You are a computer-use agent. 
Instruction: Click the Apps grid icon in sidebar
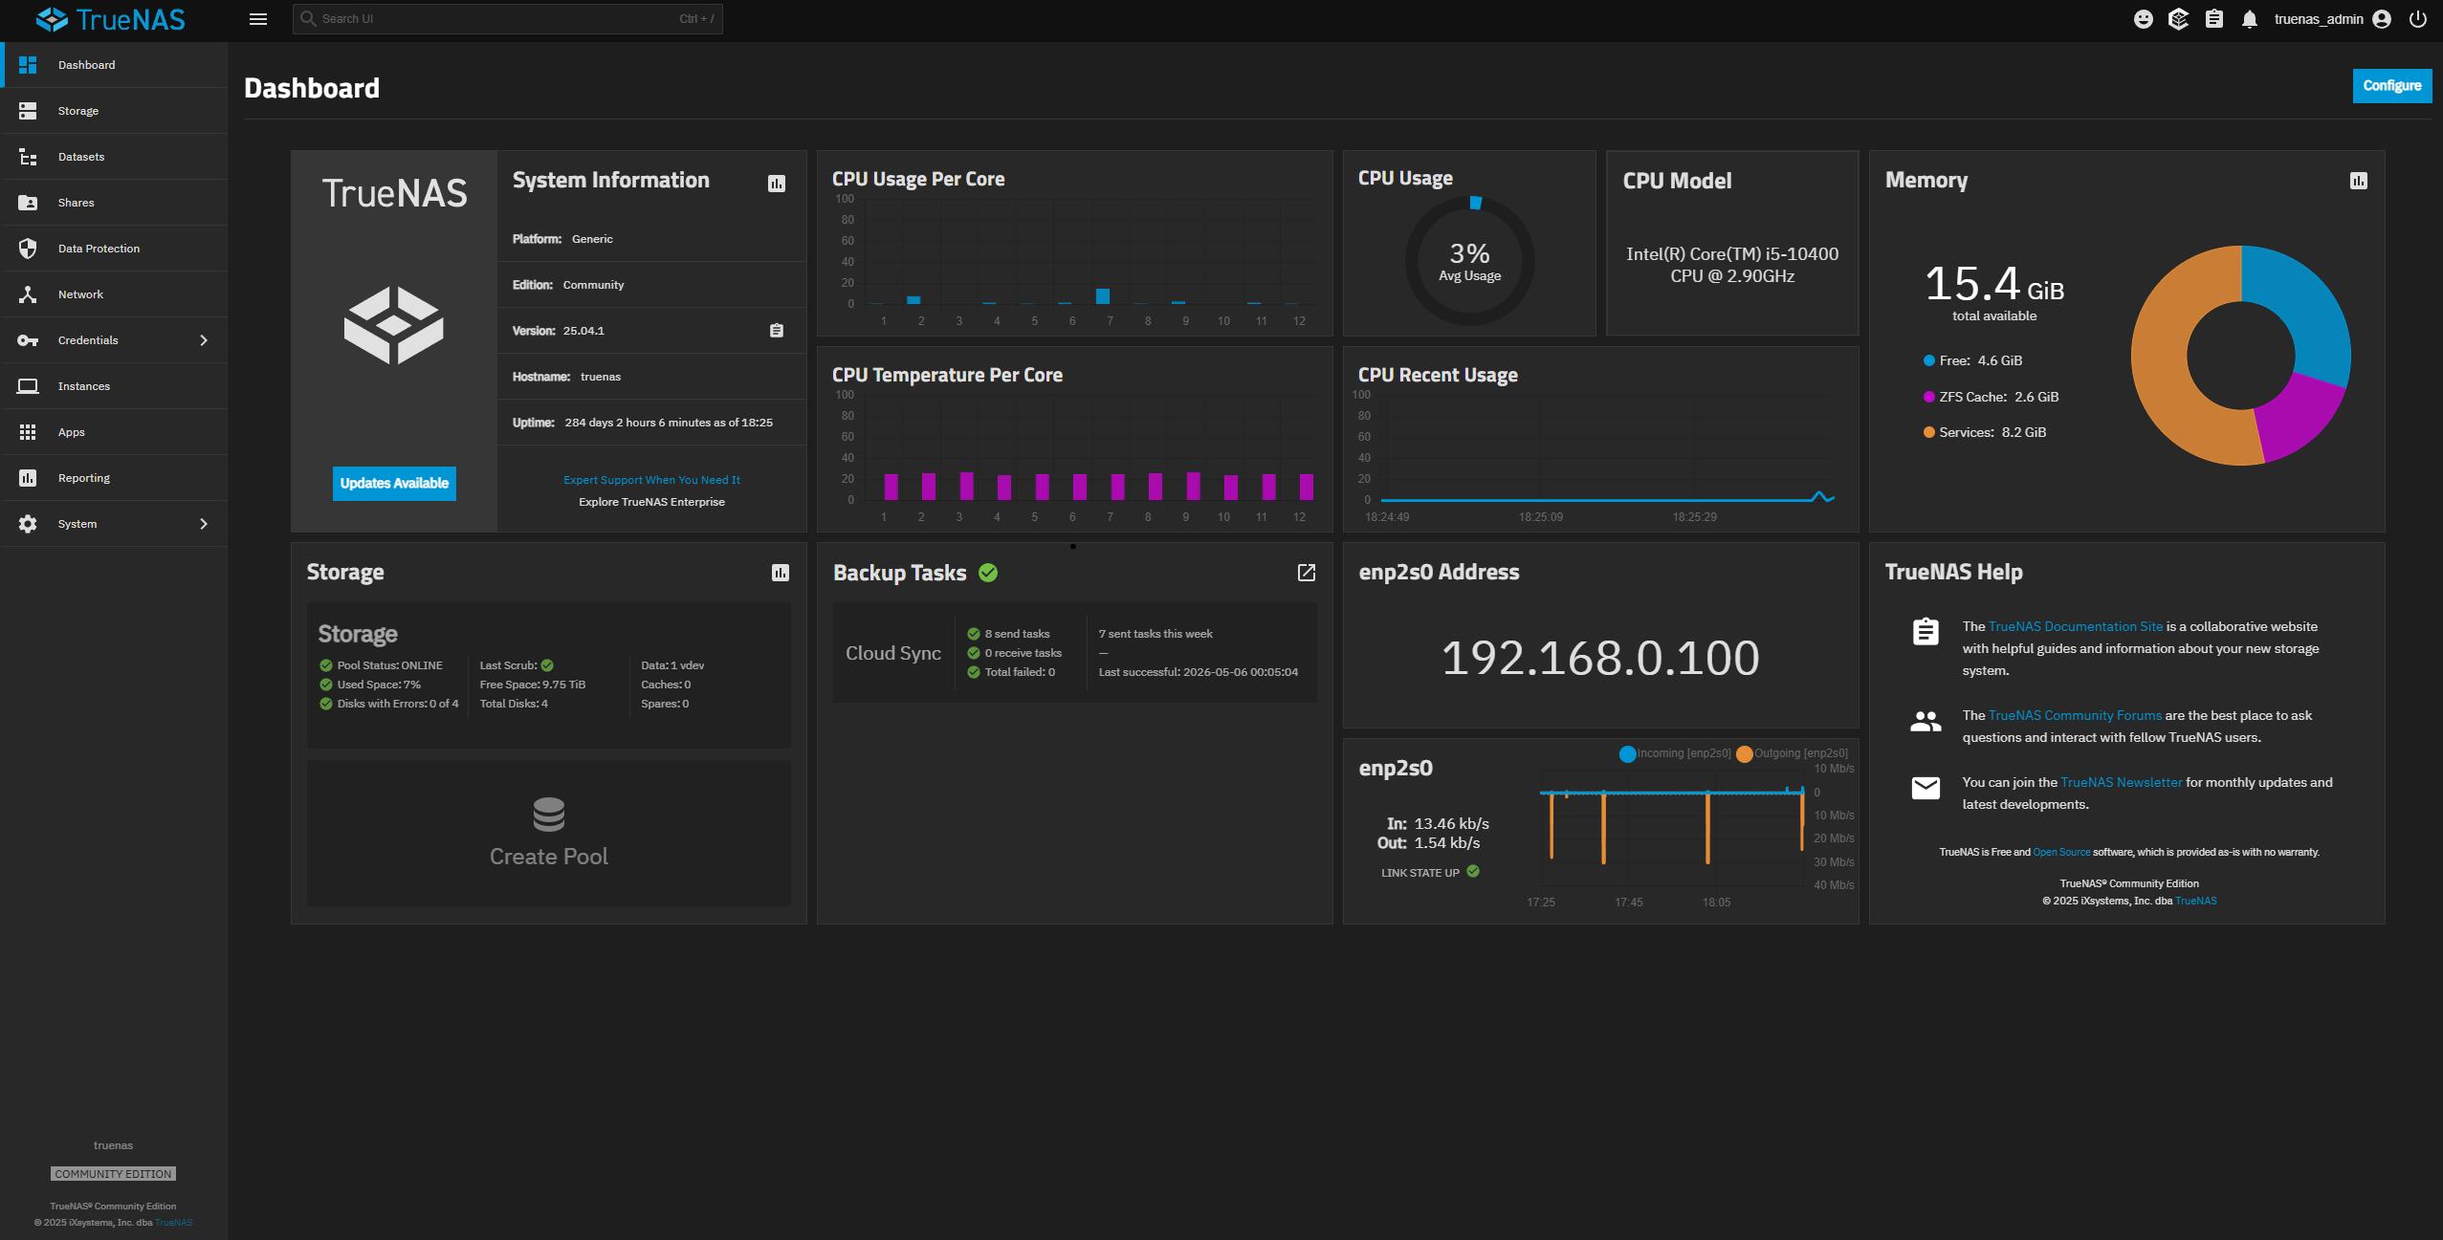pos(28,432)
